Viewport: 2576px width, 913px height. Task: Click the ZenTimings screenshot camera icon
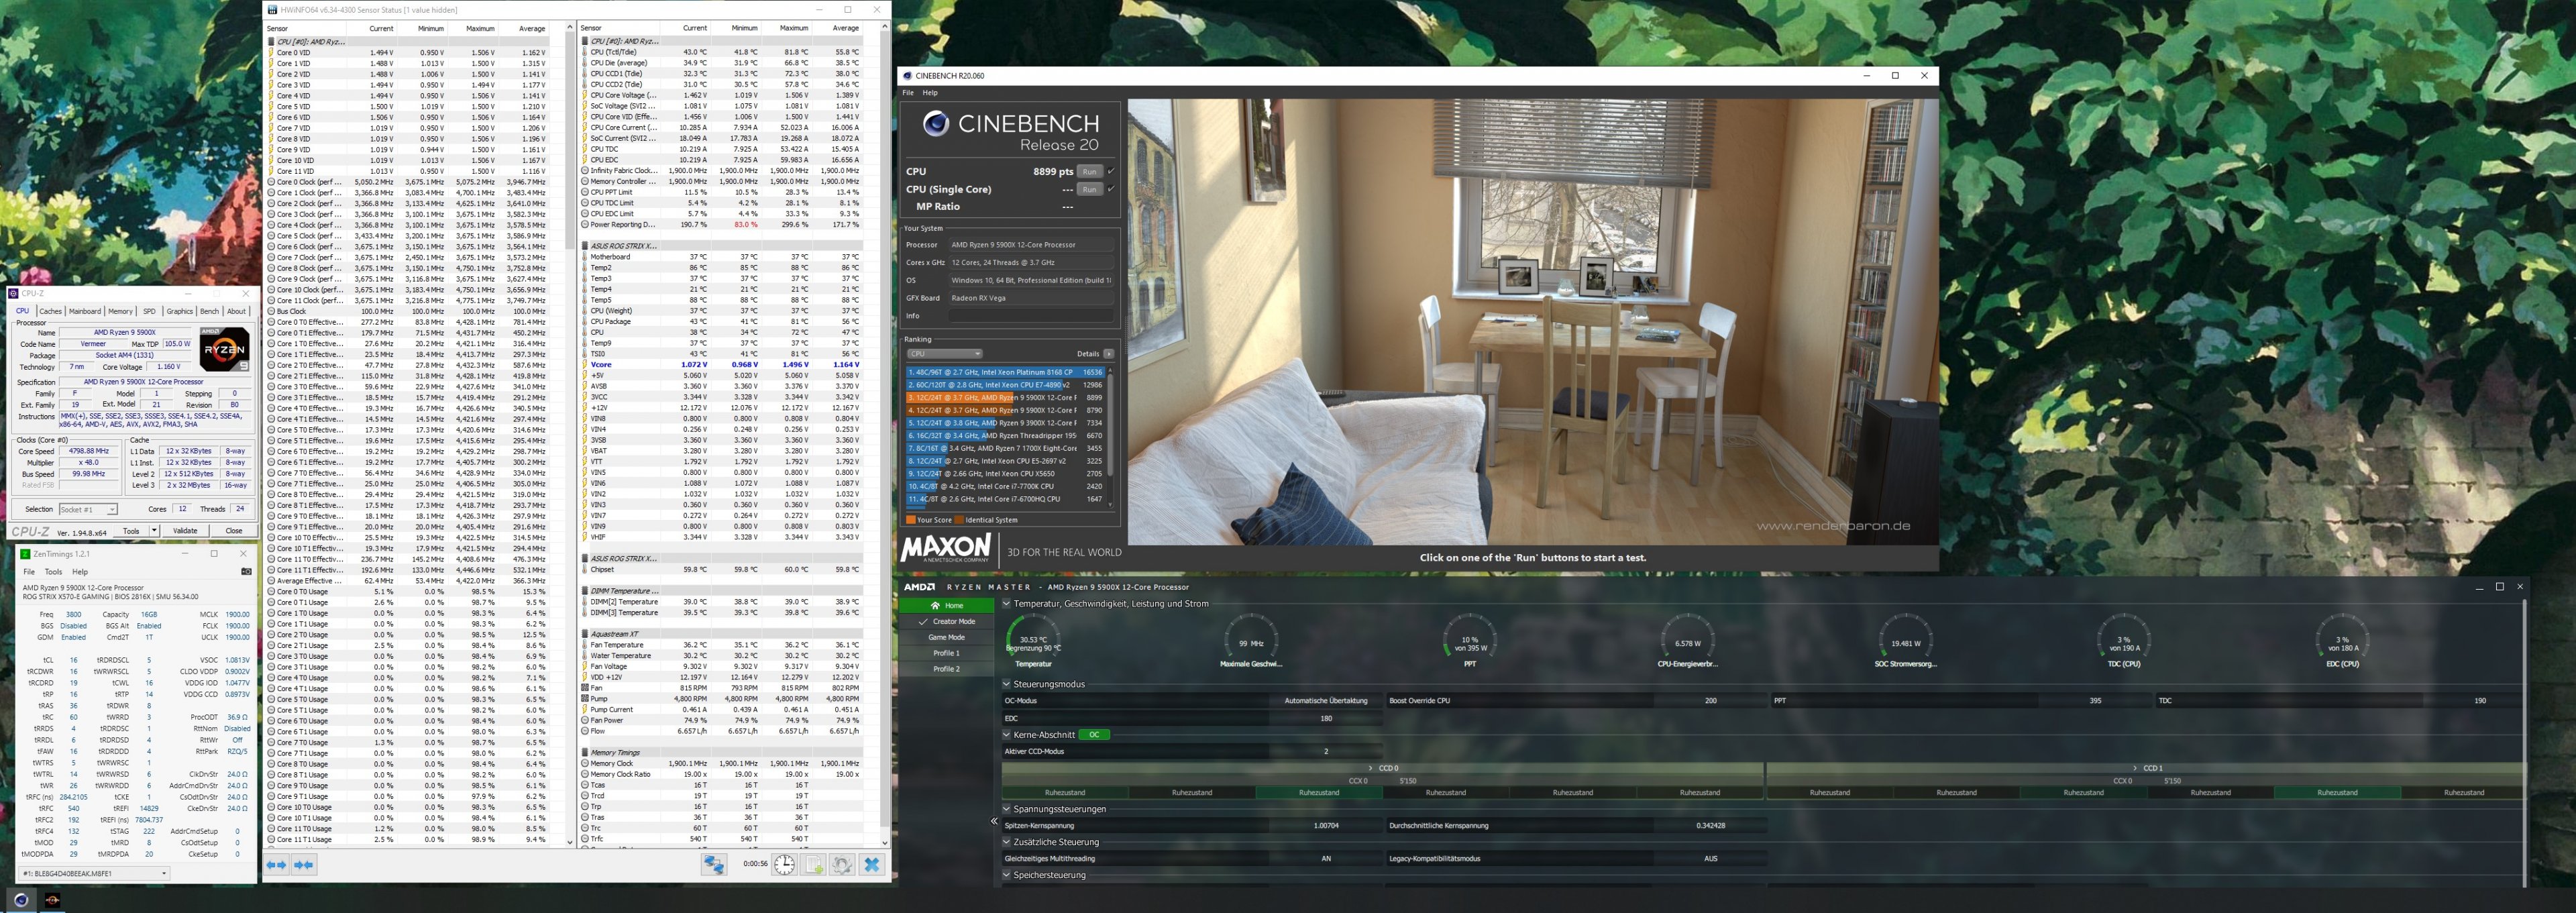[246, 572]
